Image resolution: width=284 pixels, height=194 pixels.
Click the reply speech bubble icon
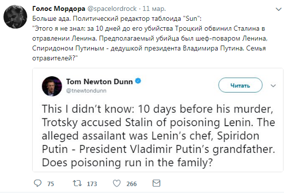coord(38,183)
